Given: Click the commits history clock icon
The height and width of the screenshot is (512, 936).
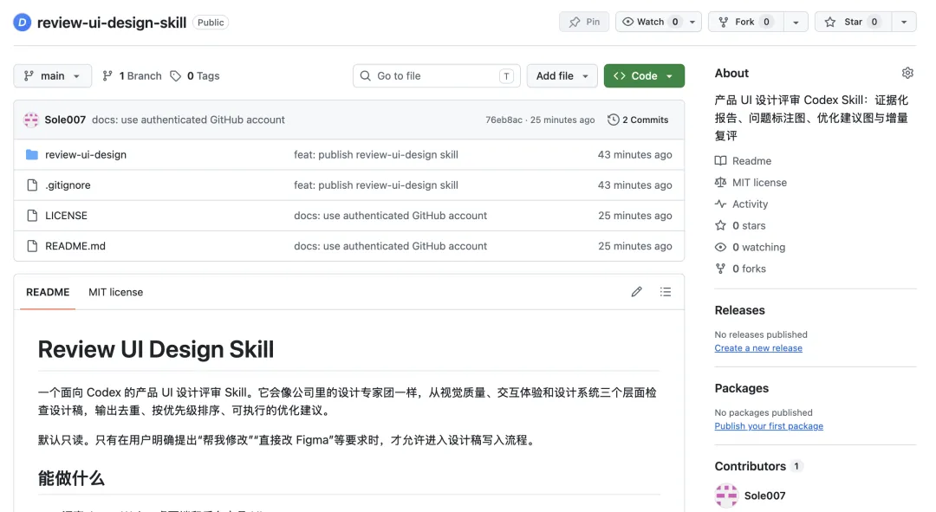Looking at the screenshot, I should tap(613, 120).
